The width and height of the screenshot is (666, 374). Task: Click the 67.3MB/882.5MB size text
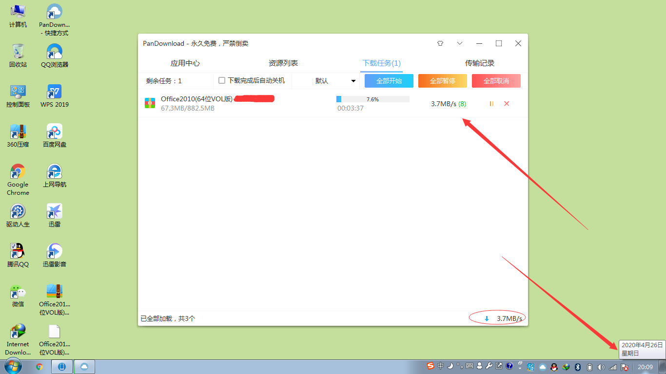[188, 108]
